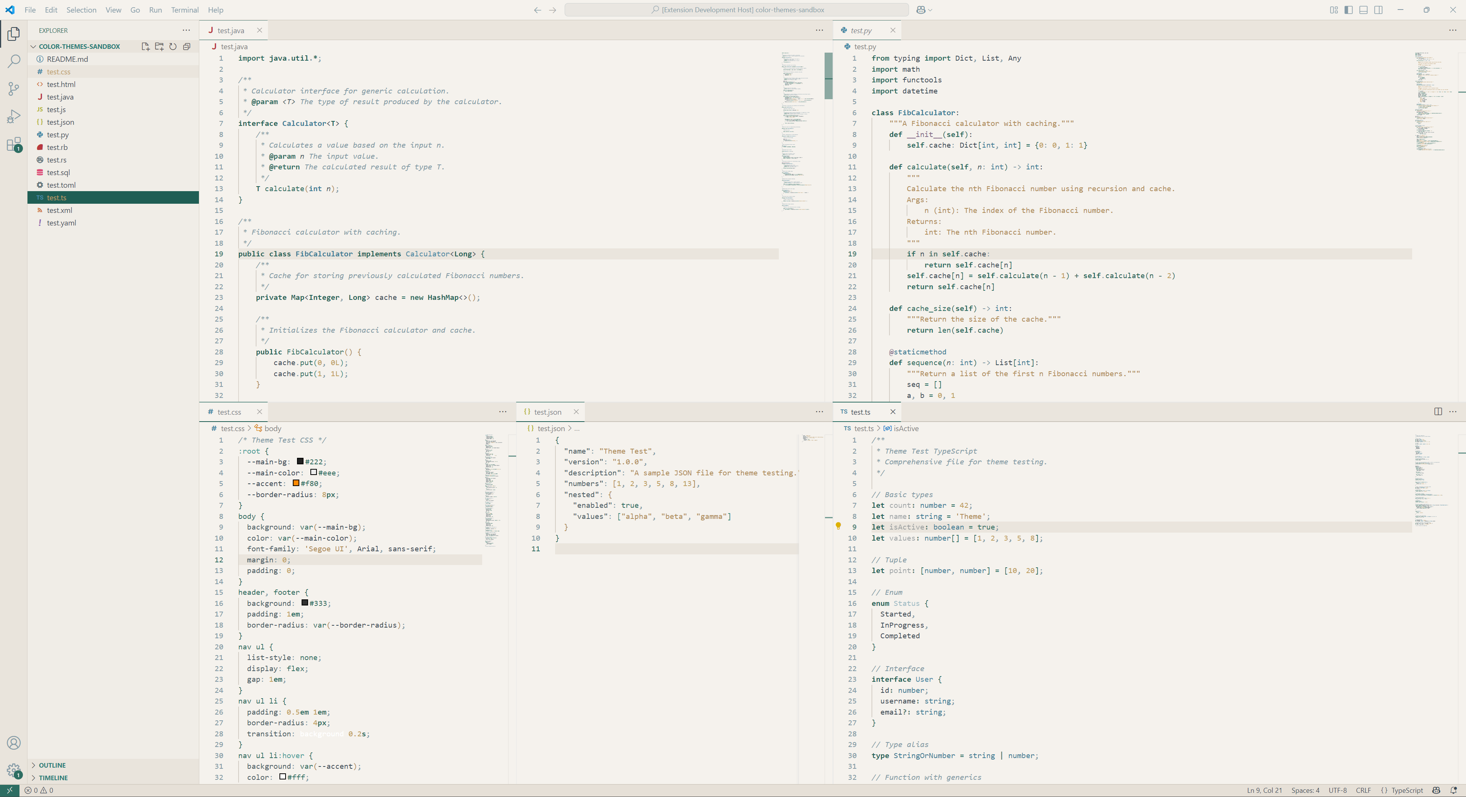Click the split editor icon for test.ts

1437,411
